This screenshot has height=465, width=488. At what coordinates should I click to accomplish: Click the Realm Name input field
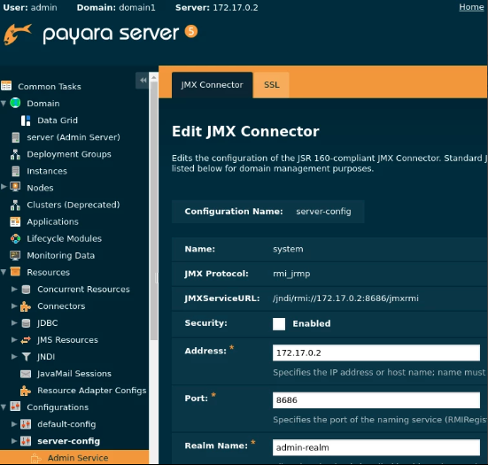click(x=376, y=447)
